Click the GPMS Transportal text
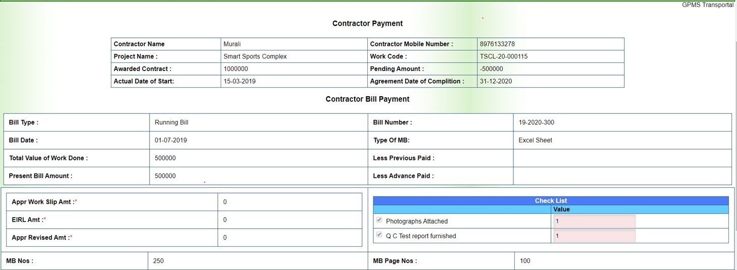The height and width of the screenshot is (270, 737). [707, 5]
